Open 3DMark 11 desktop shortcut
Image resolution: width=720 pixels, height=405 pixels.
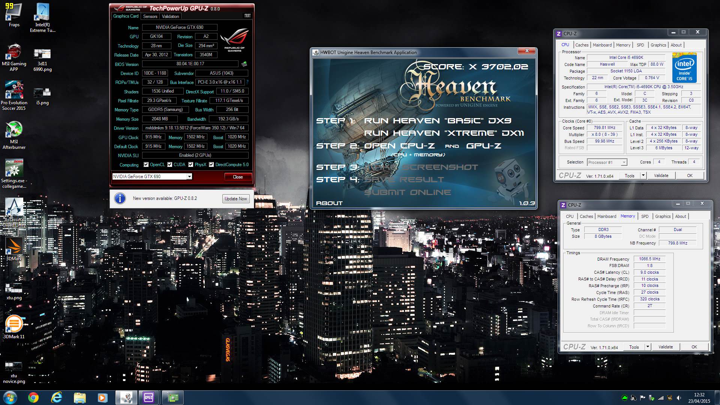pos(14,327)
